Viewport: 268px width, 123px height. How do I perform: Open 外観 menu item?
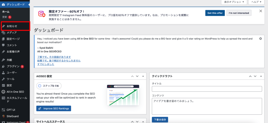coord(15,60)
